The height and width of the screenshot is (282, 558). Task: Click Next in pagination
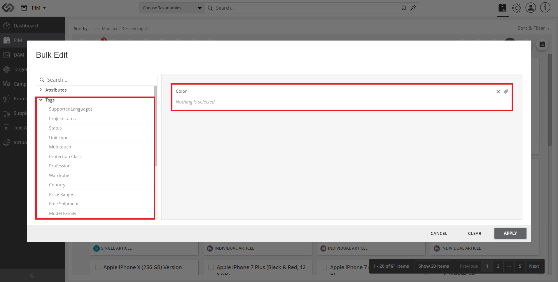(534, 266)
